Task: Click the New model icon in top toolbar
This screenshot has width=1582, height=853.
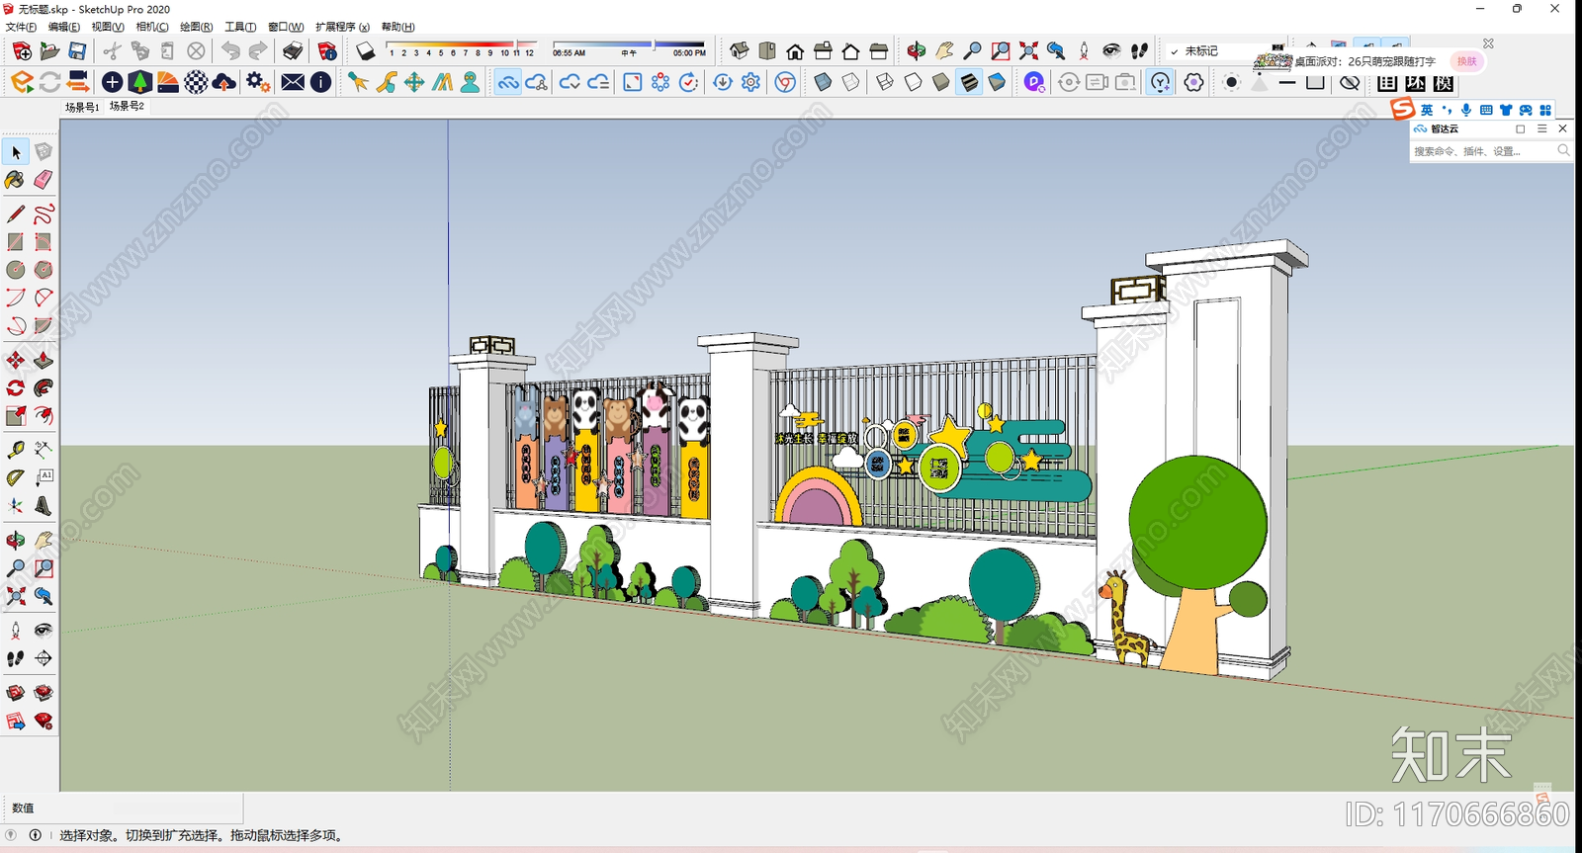Action: point(22,51)
